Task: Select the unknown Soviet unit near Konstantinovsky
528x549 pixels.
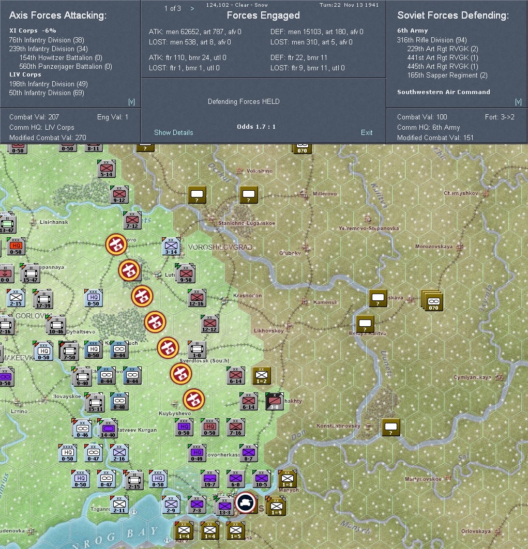Action: 390,427
